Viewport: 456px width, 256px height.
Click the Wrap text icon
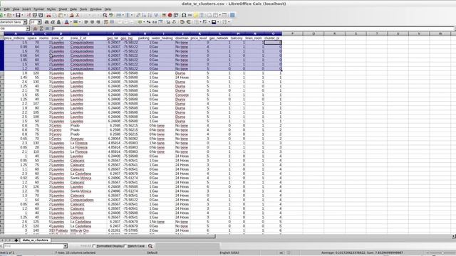pos(106,22)
